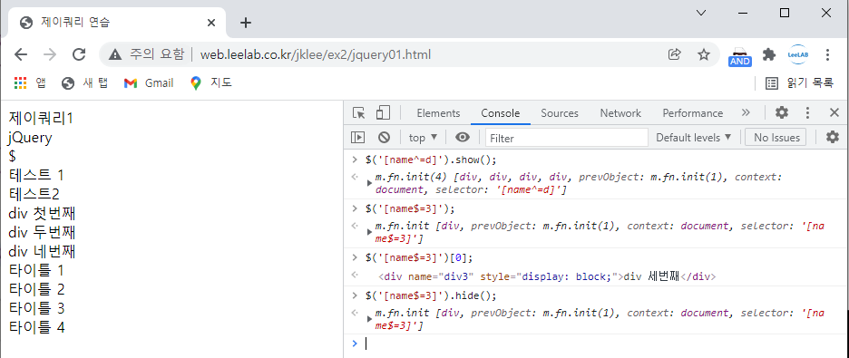Screen dimensions: 849x358
Task: Click the not-secure warning icon
Action: 115,54
